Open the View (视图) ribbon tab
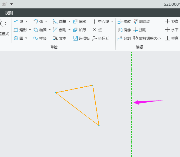Viewport: 180px width, 157px height. 9,13
